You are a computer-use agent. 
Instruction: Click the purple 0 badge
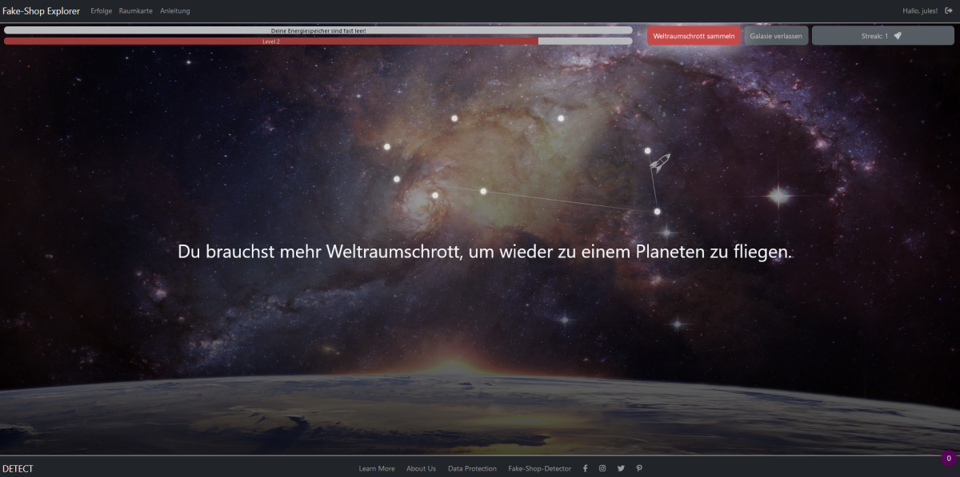pyautogui.click(x=949, y=459)
